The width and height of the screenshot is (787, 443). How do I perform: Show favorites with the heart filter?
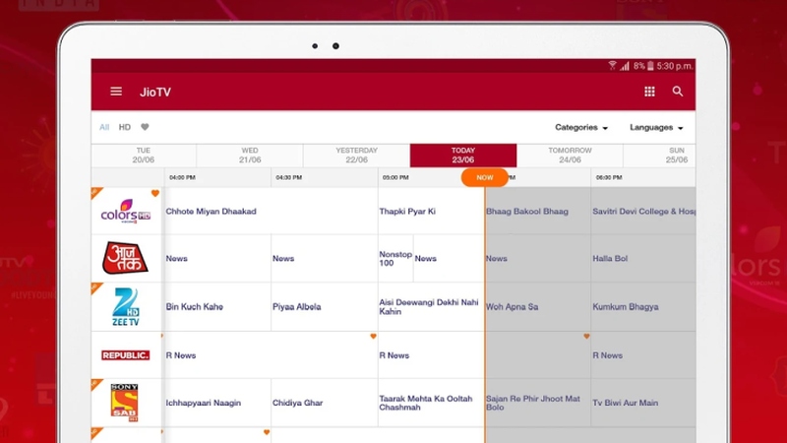tap(145, 127)
